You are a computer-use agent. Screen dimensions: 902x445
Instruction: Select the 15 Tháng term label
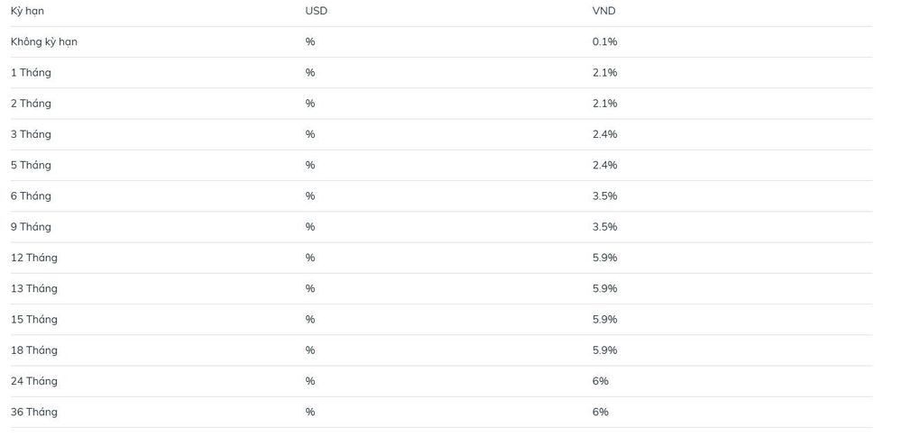34,319
